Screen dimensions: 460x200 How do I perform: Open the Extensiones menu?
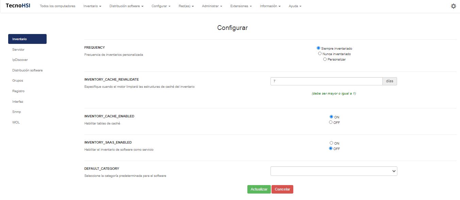(x=241, y=6)
